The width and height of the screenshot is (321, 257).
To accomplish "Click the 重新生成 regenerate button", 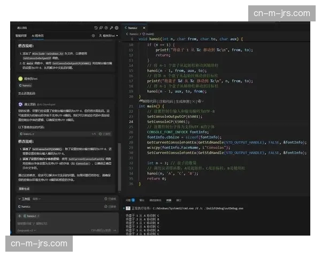I will click(x=24, y=188).
